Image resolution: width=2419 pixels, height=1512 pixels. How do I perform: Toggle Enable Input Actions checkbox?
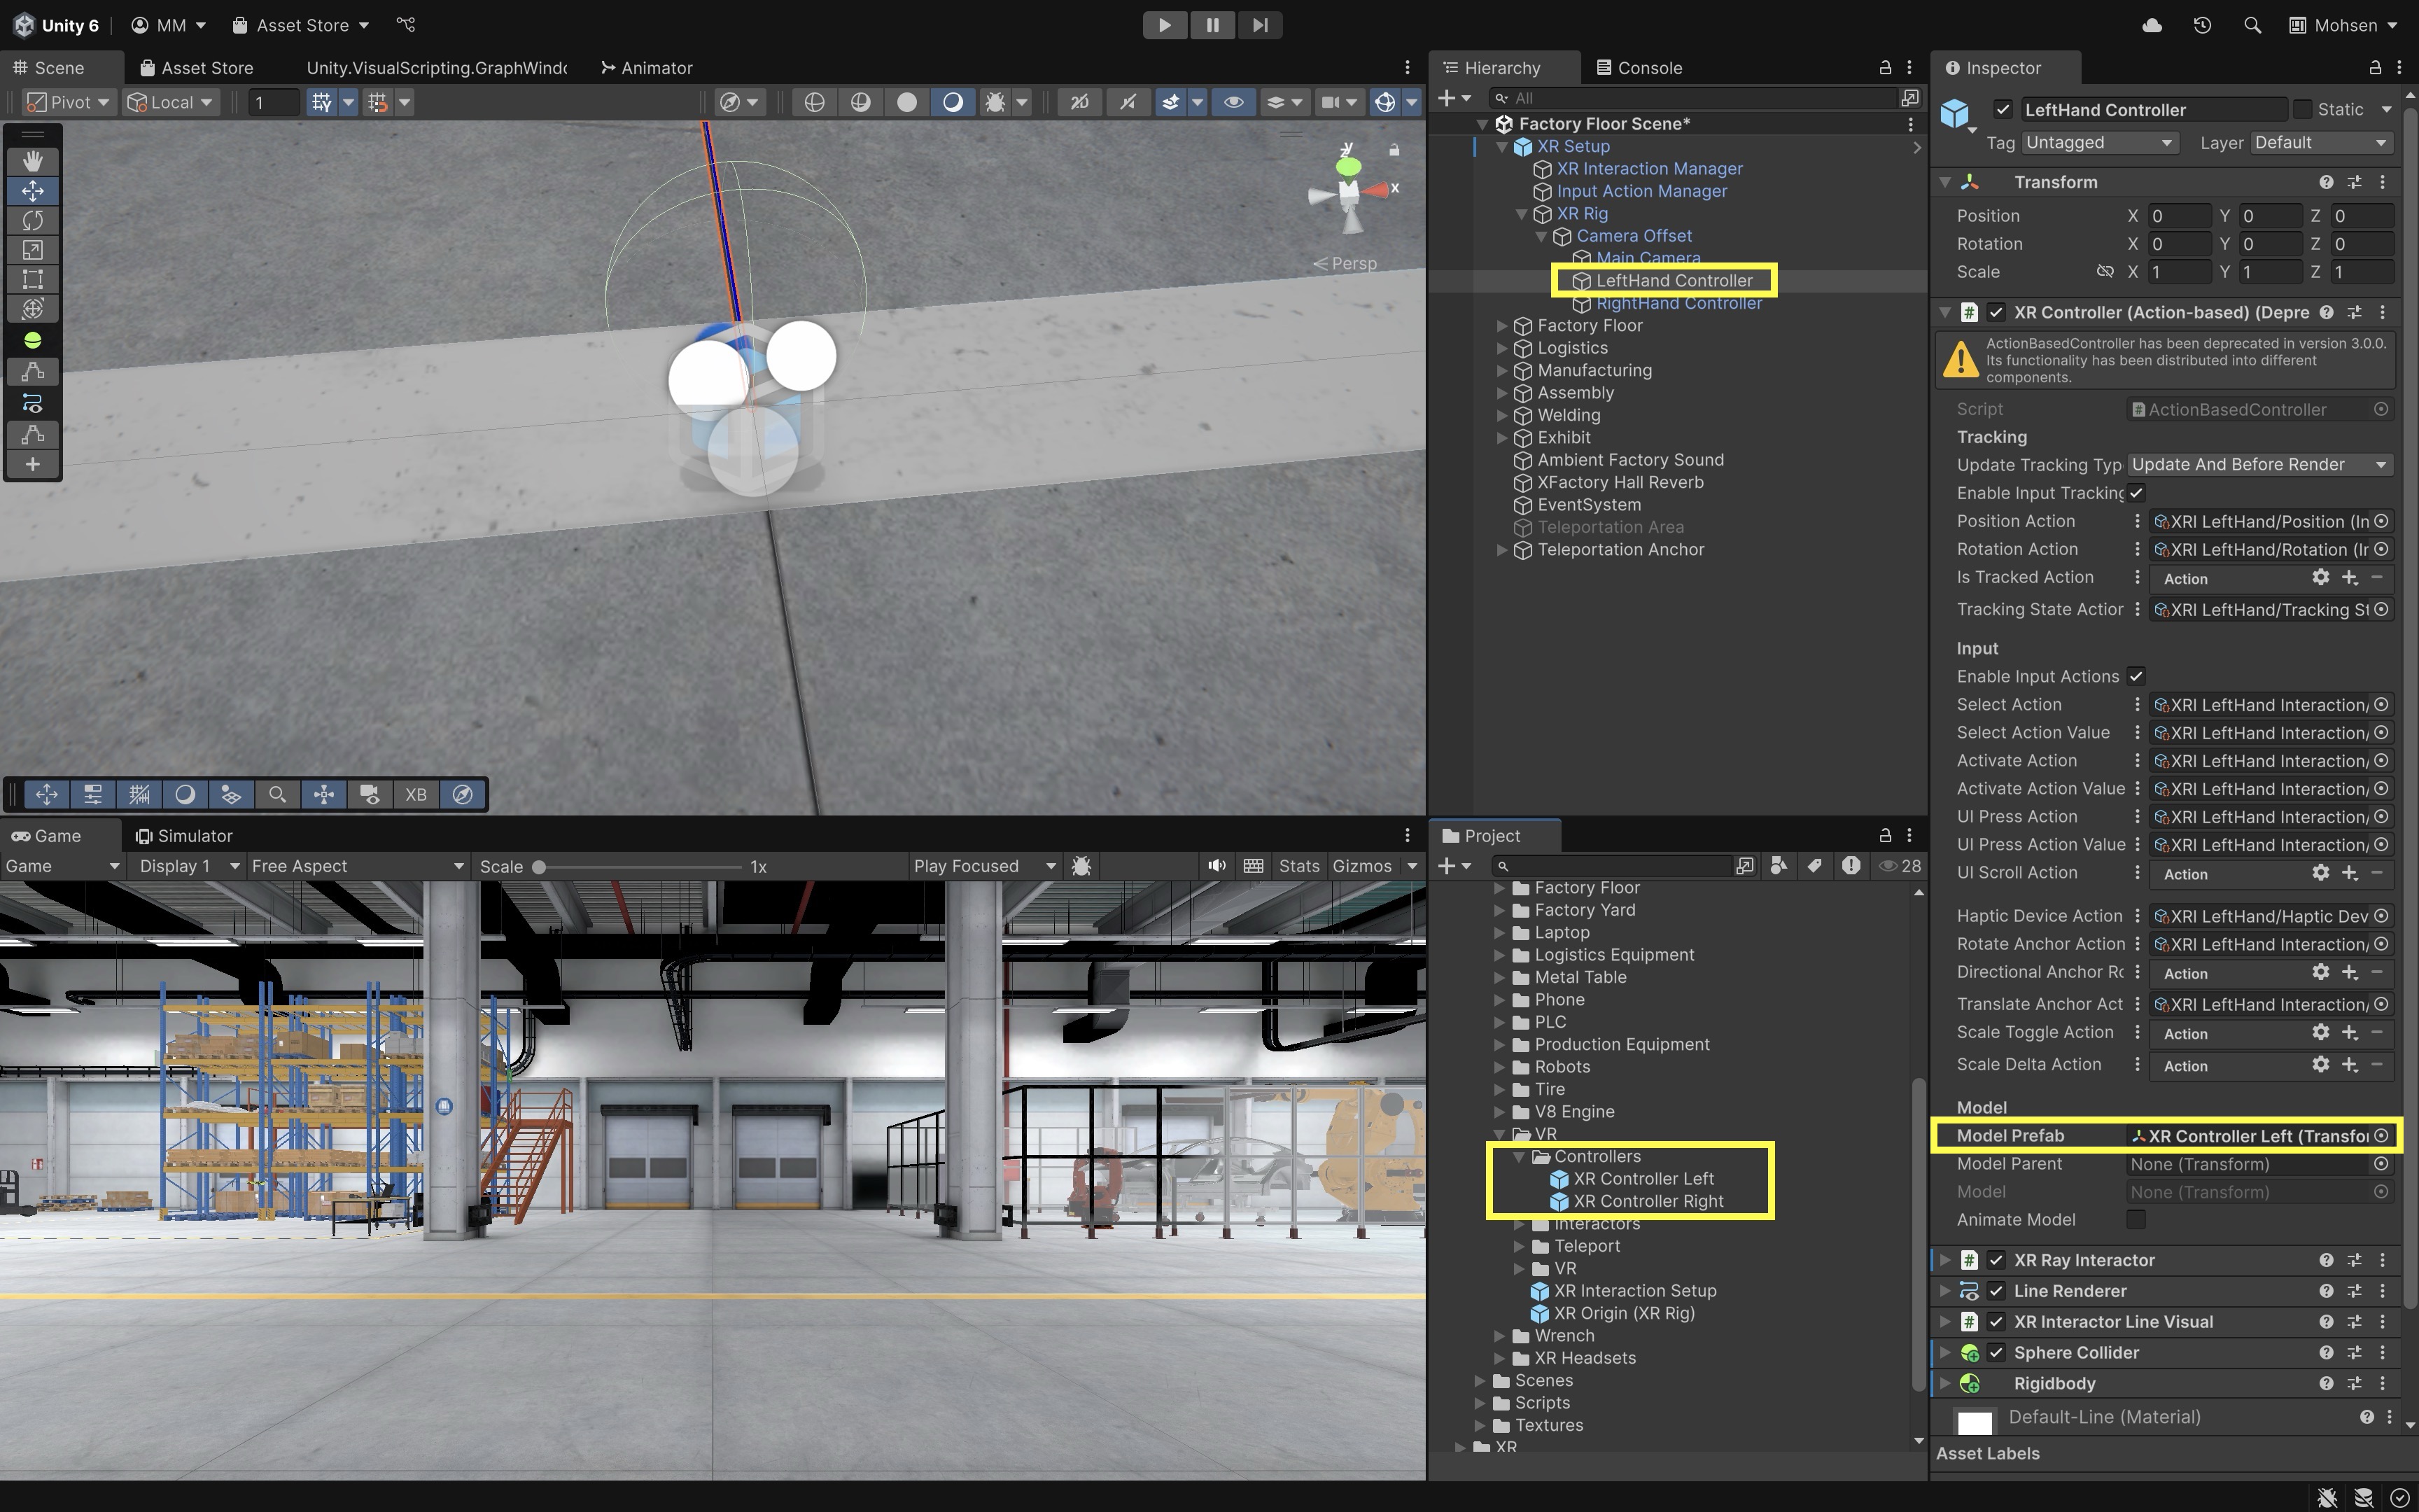pyautogui.click(x=2136, y=677)
